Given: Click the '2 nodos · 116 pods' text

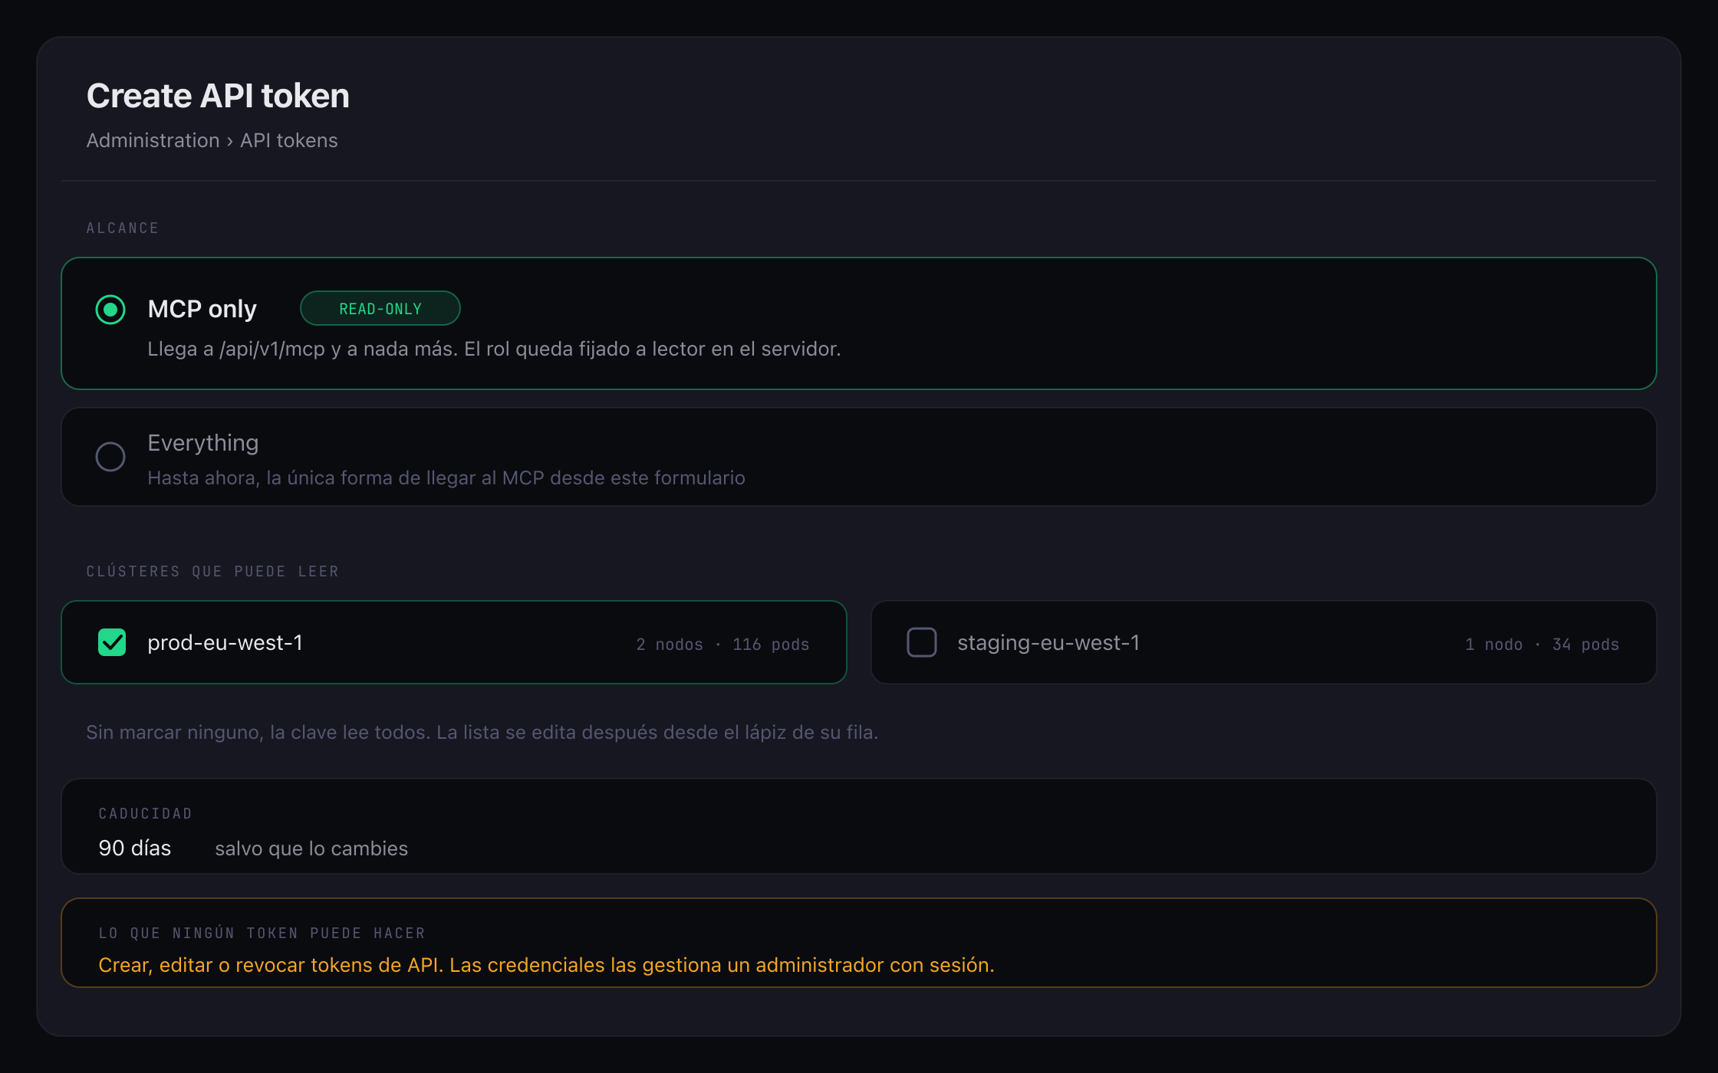Looking at the screenshot, I should tap(722, 645).
